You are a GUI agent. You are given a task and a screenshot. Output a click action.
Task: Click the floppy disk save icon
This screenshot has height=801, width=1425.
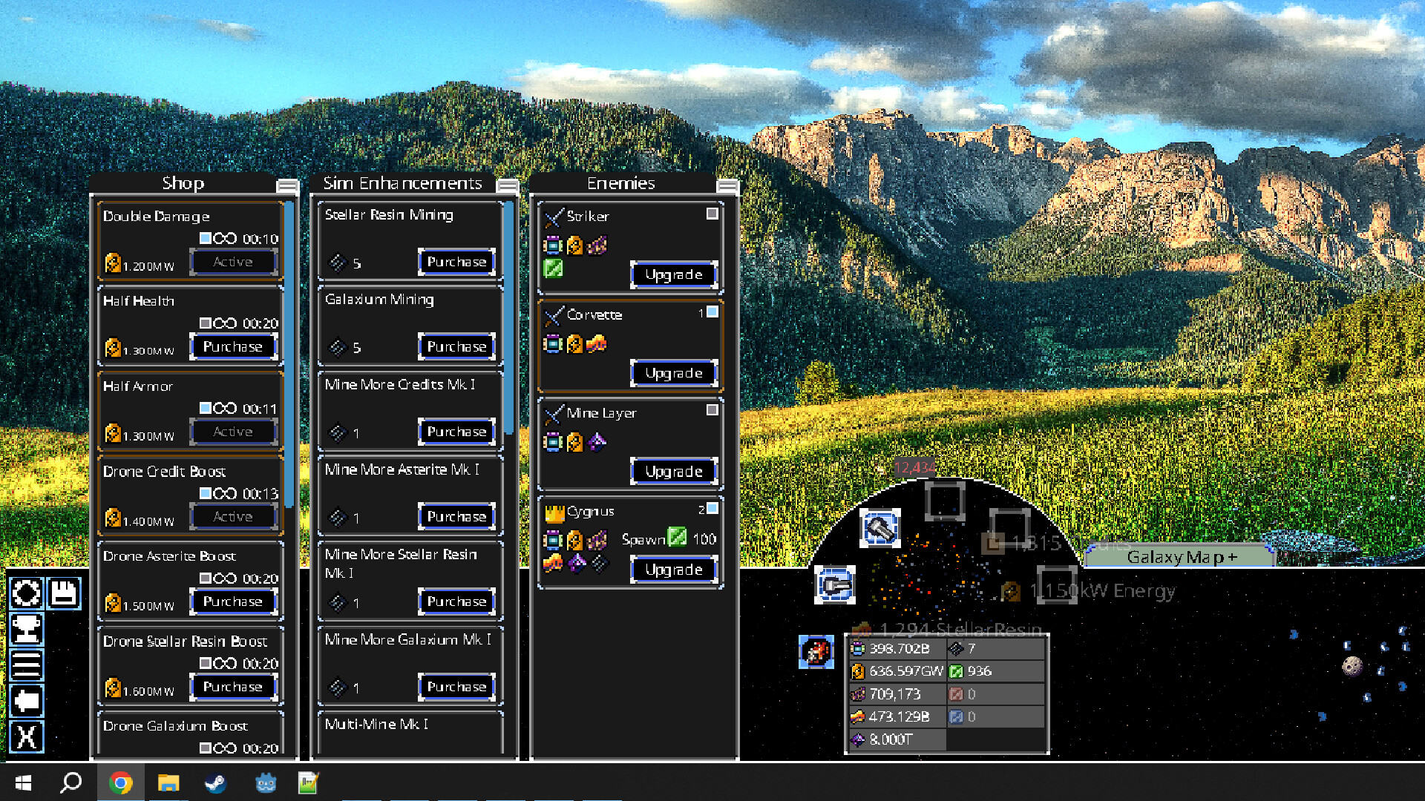pyautogui.click(x=64, y=593)
